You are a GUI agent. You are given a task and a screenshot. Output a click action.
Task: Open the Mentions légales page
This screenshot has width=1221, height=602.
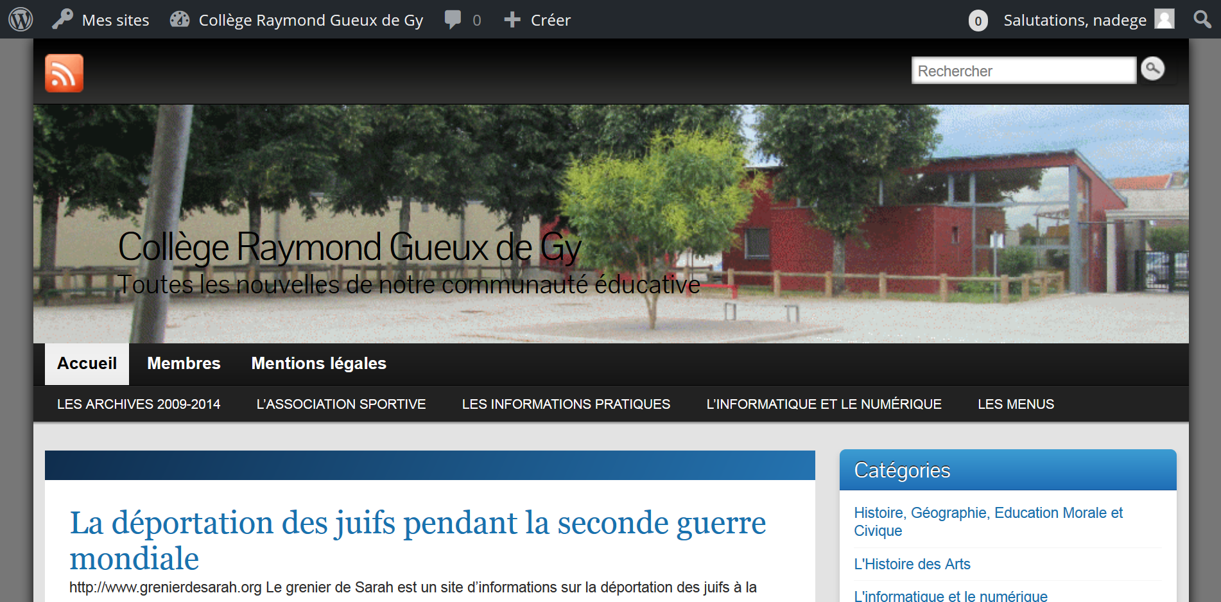[x=318, y=364]
